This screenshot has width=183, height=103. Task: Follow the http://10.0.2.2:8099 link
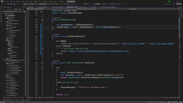[x=133, y=44]
